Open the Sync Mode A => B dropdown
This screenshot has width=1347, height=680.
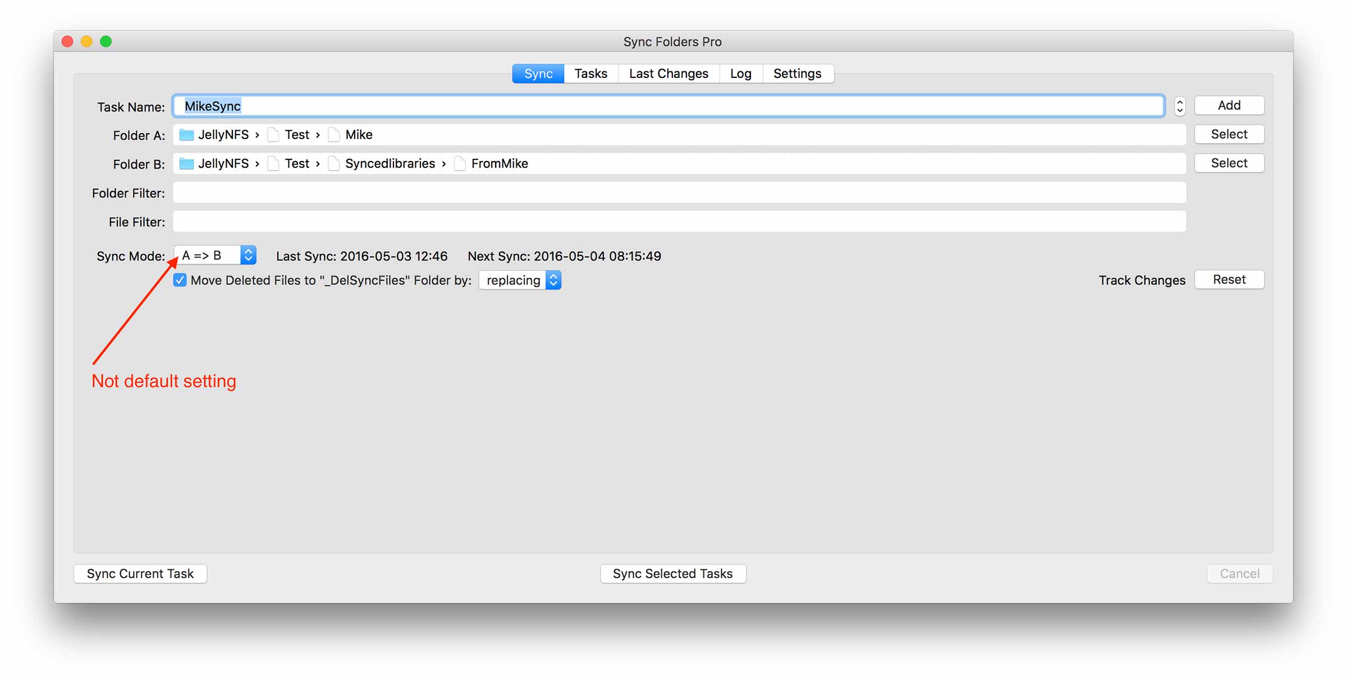click(215, 255)
